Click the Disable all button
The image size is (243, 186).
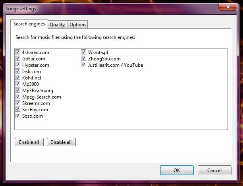point(61,142)
